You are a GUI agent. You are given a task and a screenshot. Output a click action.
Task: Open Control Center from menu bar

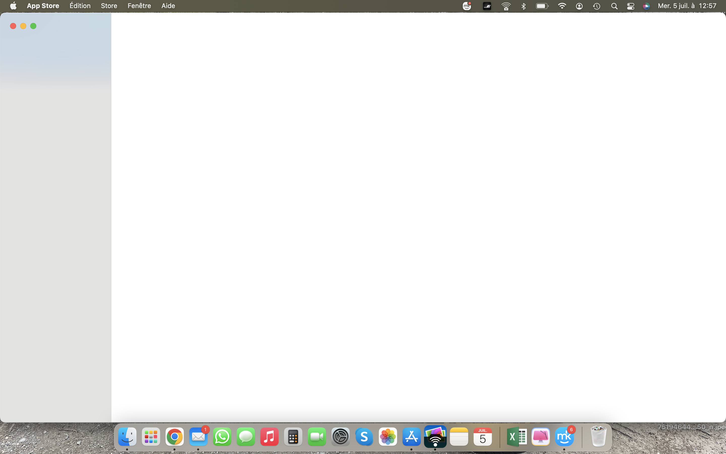tap(630, 6)
